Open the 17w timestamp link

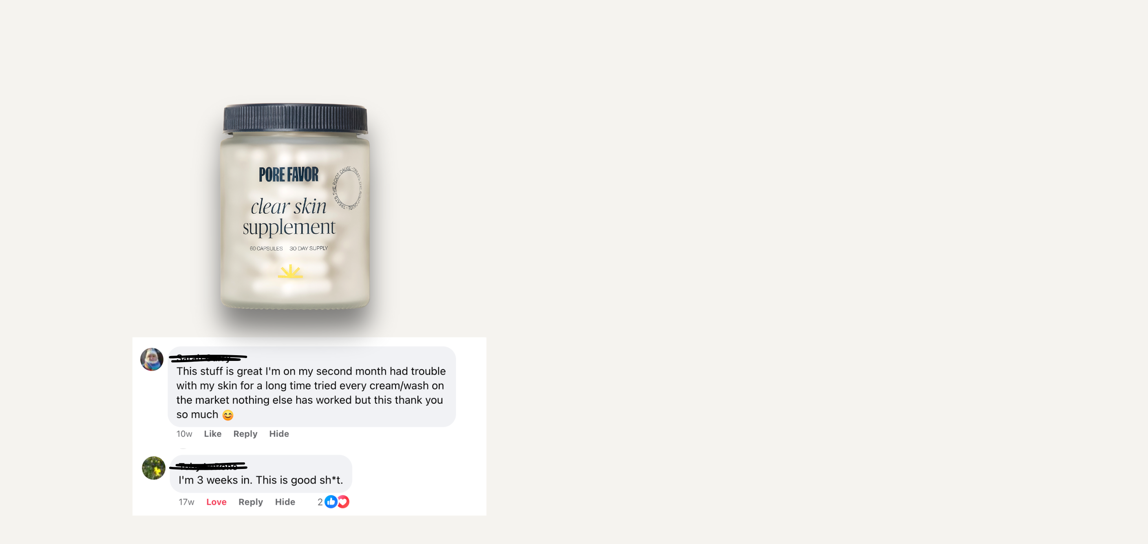(186, 502)
